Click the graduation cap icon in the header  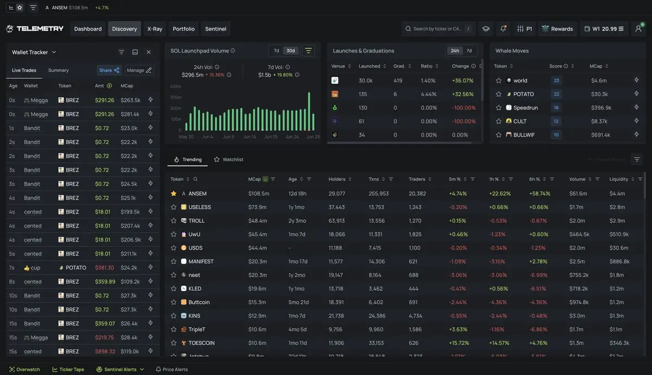pos(486,29)
